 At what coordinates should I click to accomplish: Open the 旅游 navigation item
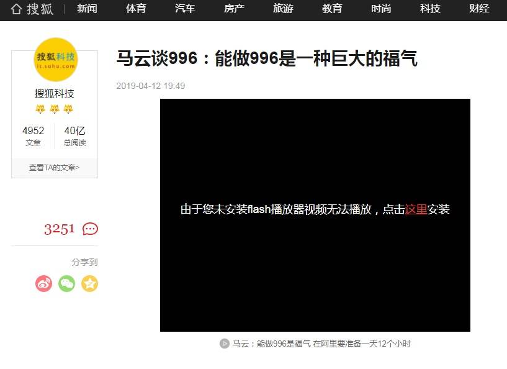point(283,9)
